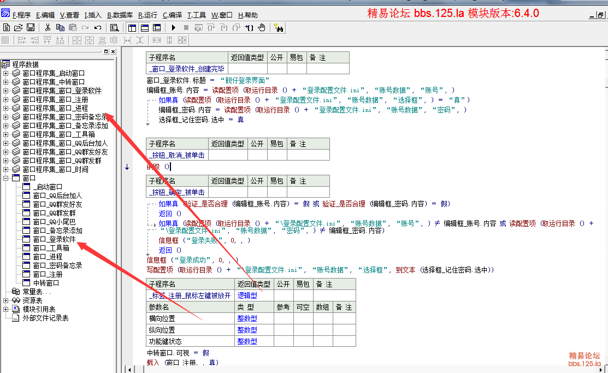
Task: Click the find-in-document magnifier icon
Action: click(114, 27)
